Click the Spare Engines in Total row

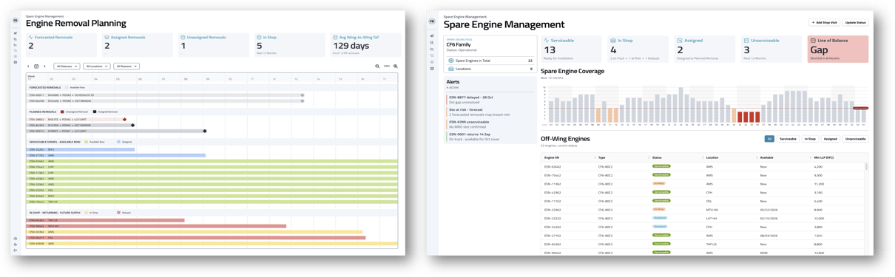(490, 61)
